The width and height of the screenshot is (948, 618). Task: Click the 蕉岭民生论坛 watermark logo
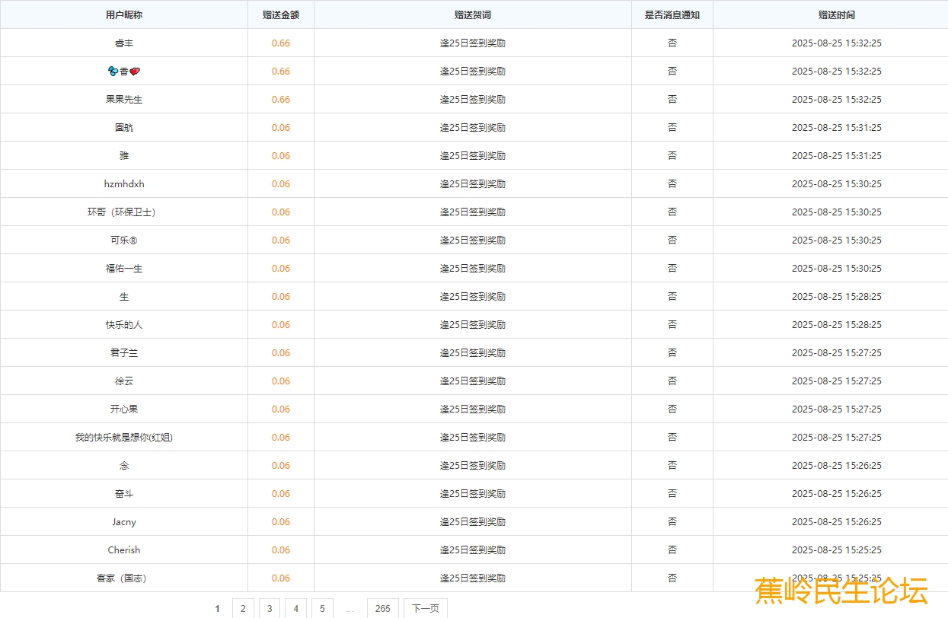[x=841, y=591]
